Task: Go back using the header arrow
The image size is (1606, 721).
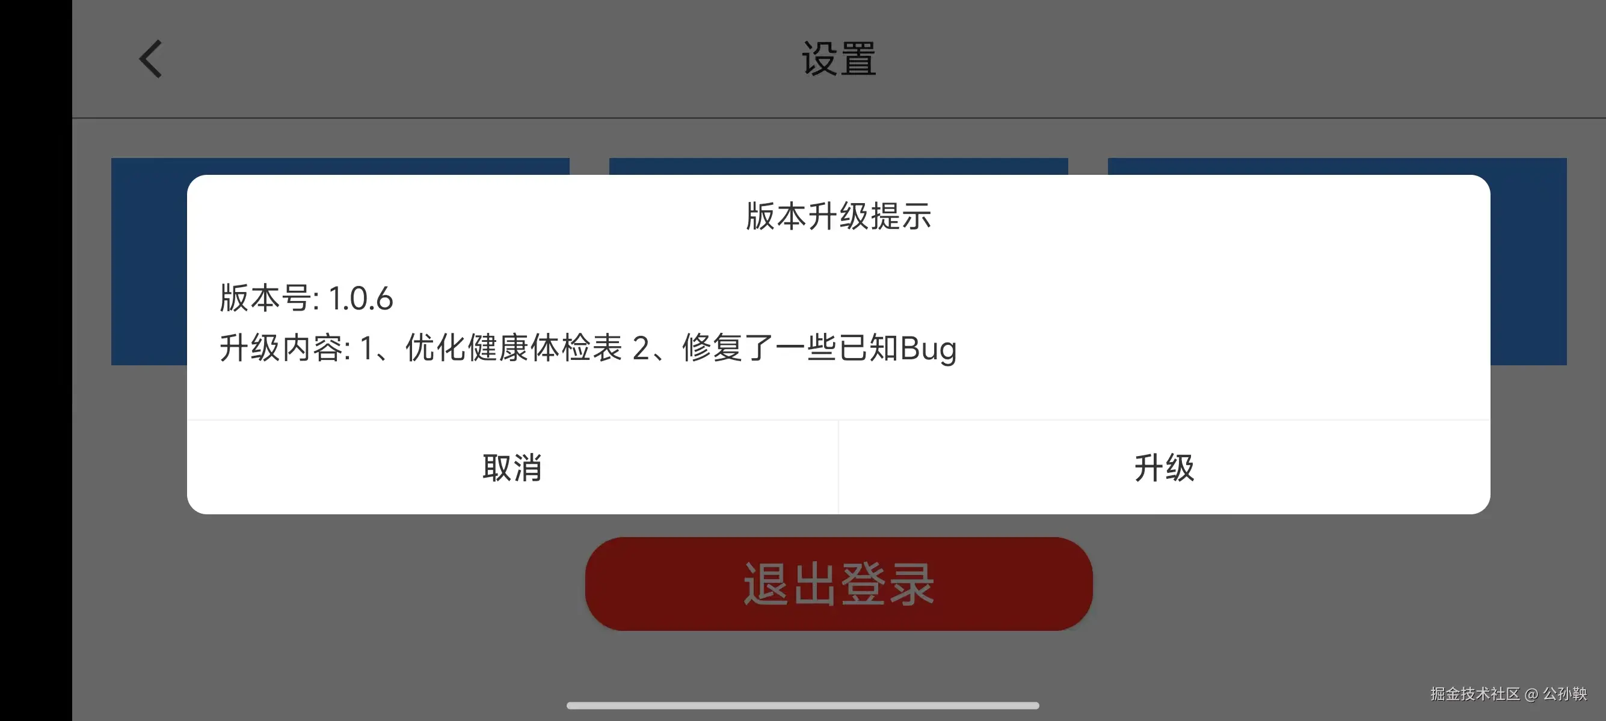Action: tap(150, 59)
